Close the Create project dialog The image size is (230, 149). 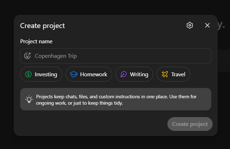click(207, 25)
